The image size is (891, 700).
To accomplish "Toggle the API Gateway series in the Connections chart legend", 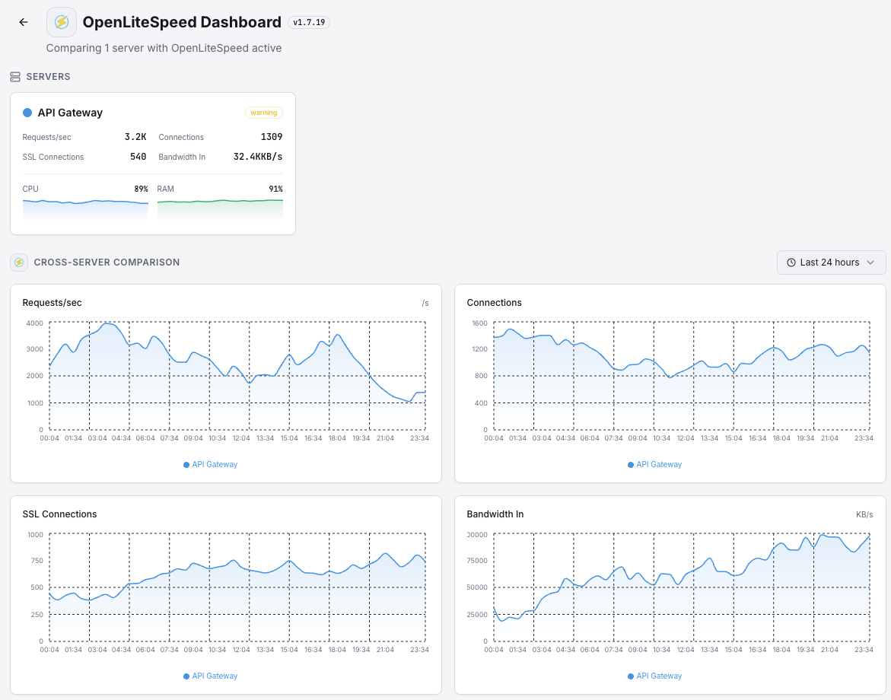I will 631,464.
